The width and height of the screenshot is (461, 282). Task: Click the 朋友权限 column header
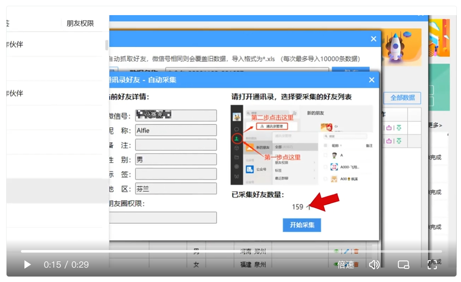(80, 23)
